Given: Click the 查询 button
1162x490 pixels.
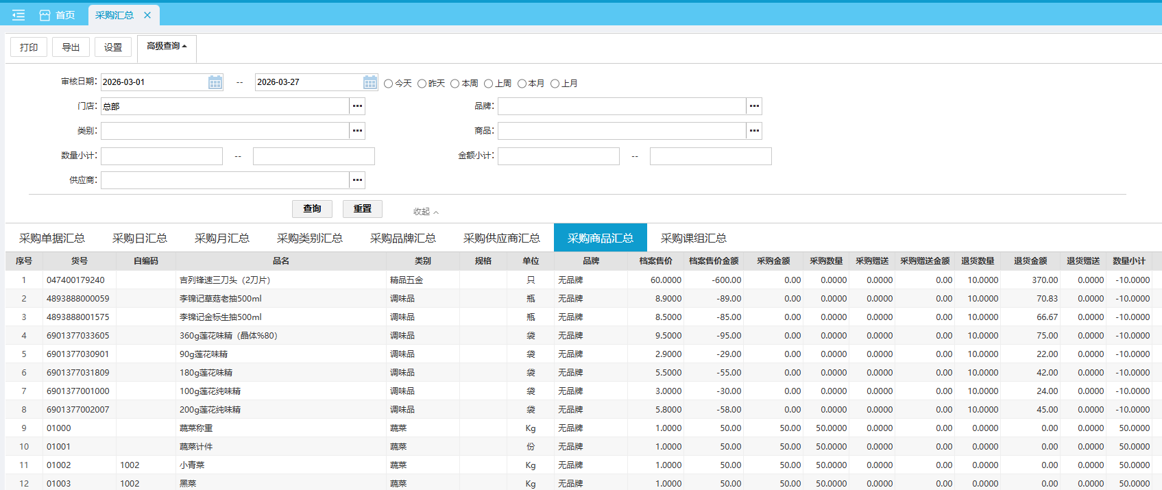Looking at the screenshot, I should [x=312, y=209].
